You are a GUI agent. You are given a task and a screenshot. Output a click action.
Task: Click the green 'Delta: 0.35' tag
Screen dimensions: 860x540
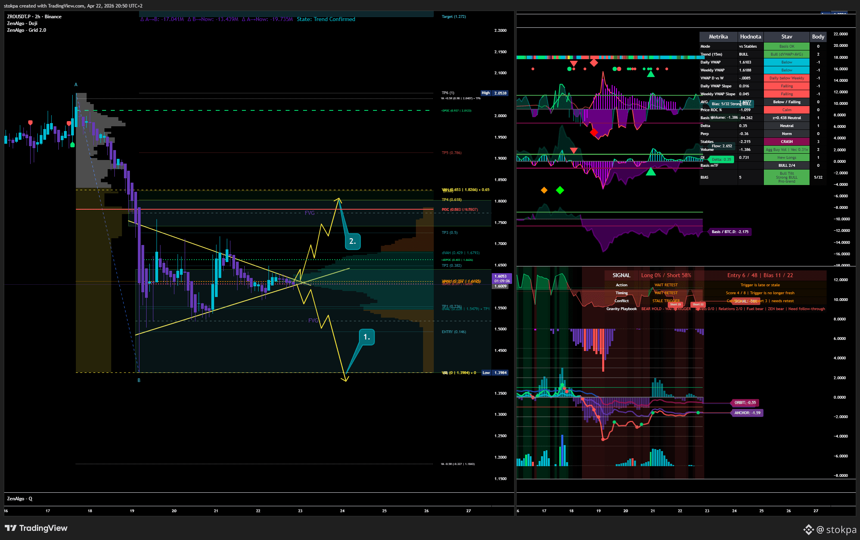721,160
